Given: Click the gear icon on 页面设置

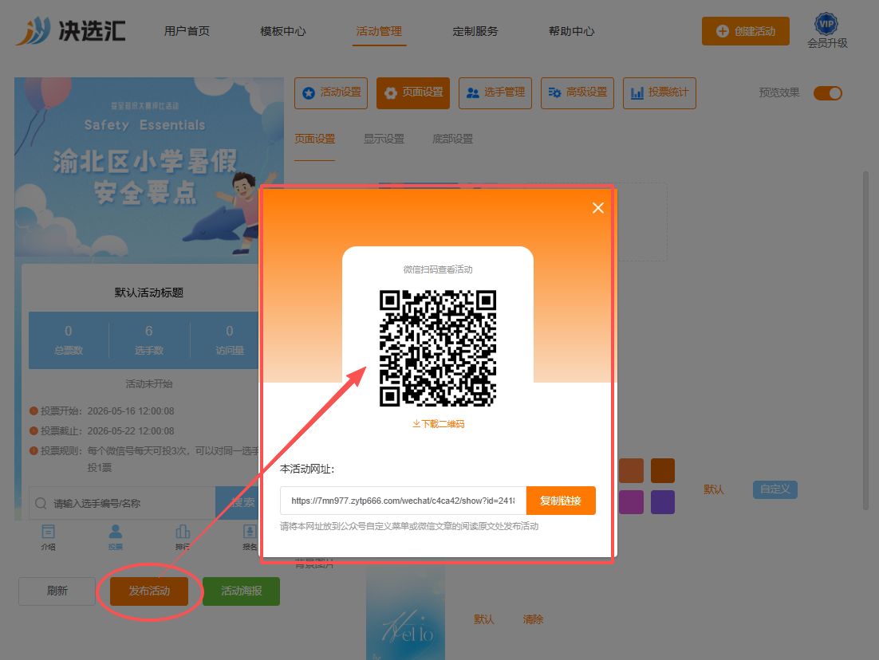Looking at the screenshot, I should (391, 93).
